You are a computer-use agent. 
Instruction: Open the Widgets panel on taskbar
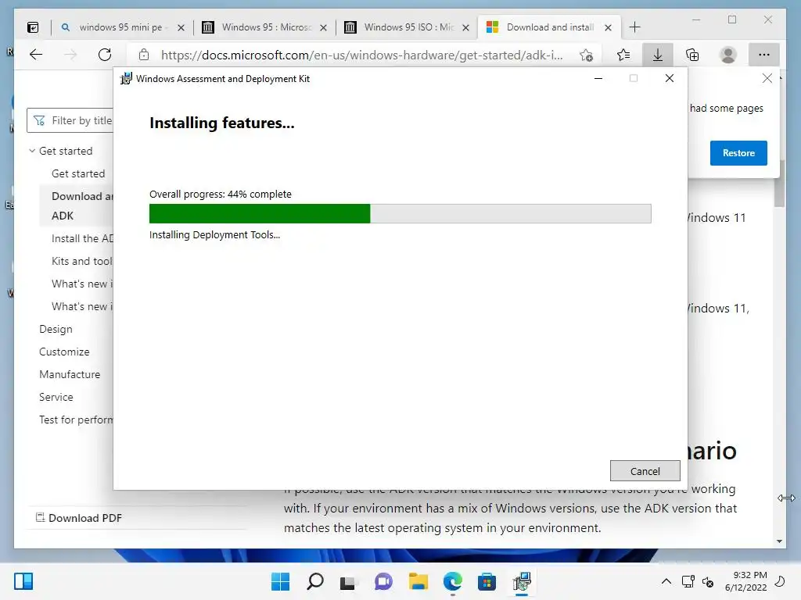click(23, 581)
